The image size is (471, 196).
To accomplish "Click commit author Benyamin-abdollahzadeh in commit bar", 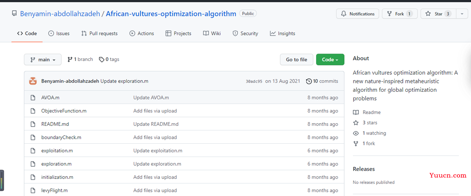I will click(x=70, y=81).
